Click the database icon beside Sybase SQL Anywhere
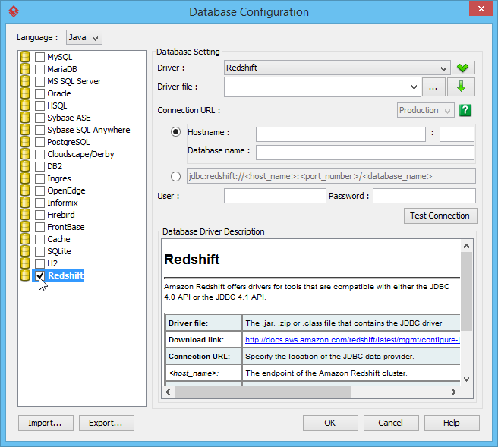The width and height of the screenshot is (498, 447). click(25, 130)
